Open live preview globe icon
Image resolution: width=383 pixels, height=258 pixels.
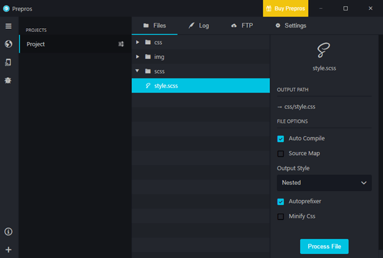tap(9, 44)
